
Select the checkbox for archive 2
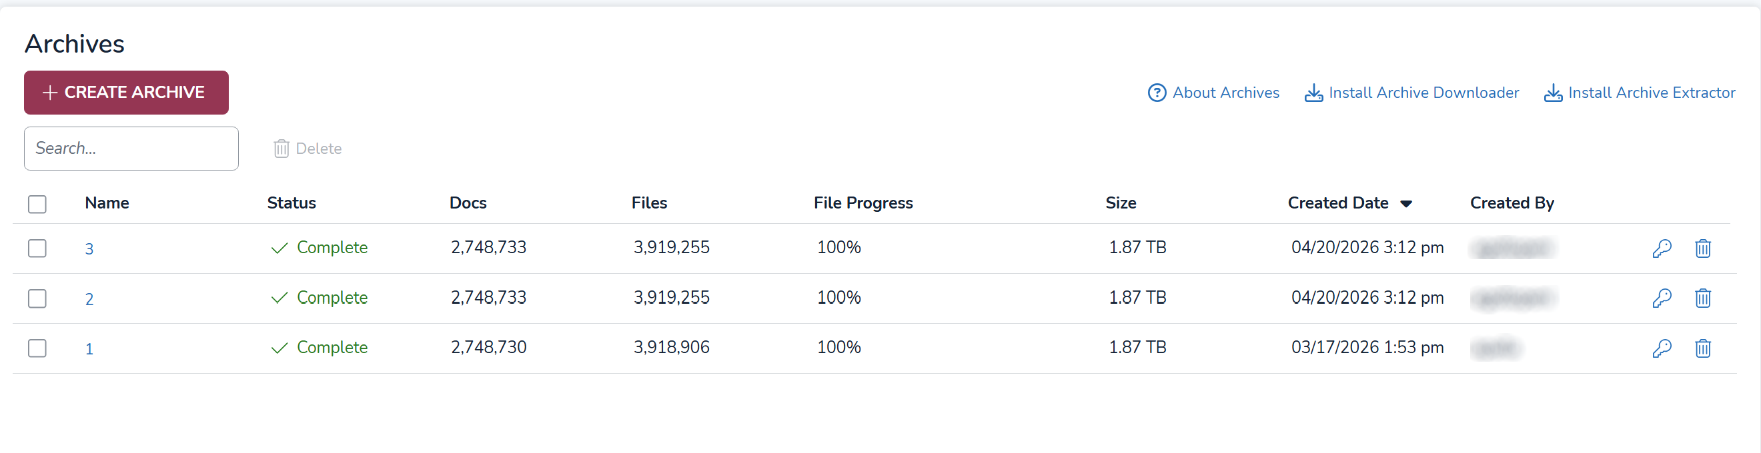[37, 299]
